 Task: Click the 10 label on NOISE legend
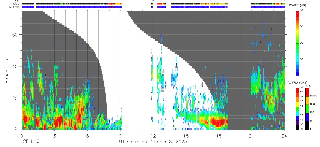[x=311, y=121]
